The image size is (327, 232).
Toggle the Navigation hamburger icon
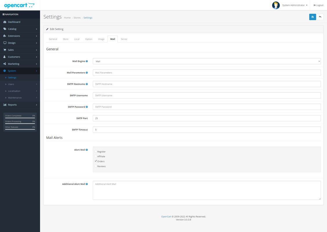[x=3, y=14]
